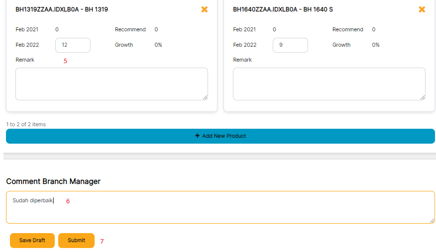
Task: Select the BH1640ZZAA.IDXLB0A product title
Action: [x=283, y=9]
